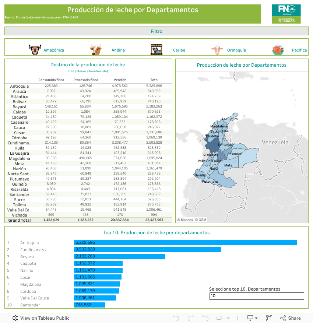Open the Download dropdown in toolbar
313x323 pixels.
coord(252,318)
